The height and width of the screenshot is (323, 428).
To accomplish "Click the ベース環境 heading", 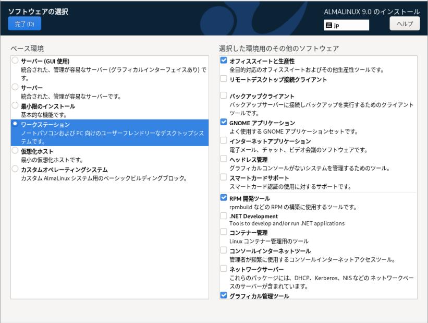I will click(27, 49).
